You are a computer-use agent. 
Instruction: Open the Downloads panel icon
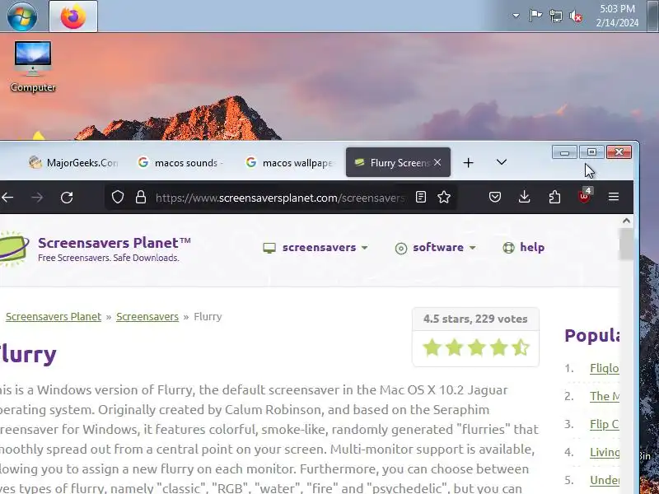pyautogui.click(x=524, y=197)
